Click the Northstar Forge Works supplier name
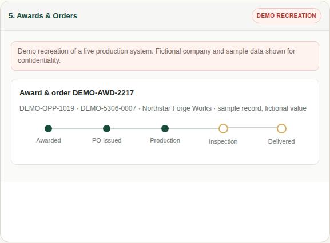 [x=177, y=108]
